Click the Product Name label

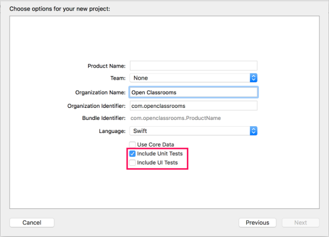[x=106, y=66]
